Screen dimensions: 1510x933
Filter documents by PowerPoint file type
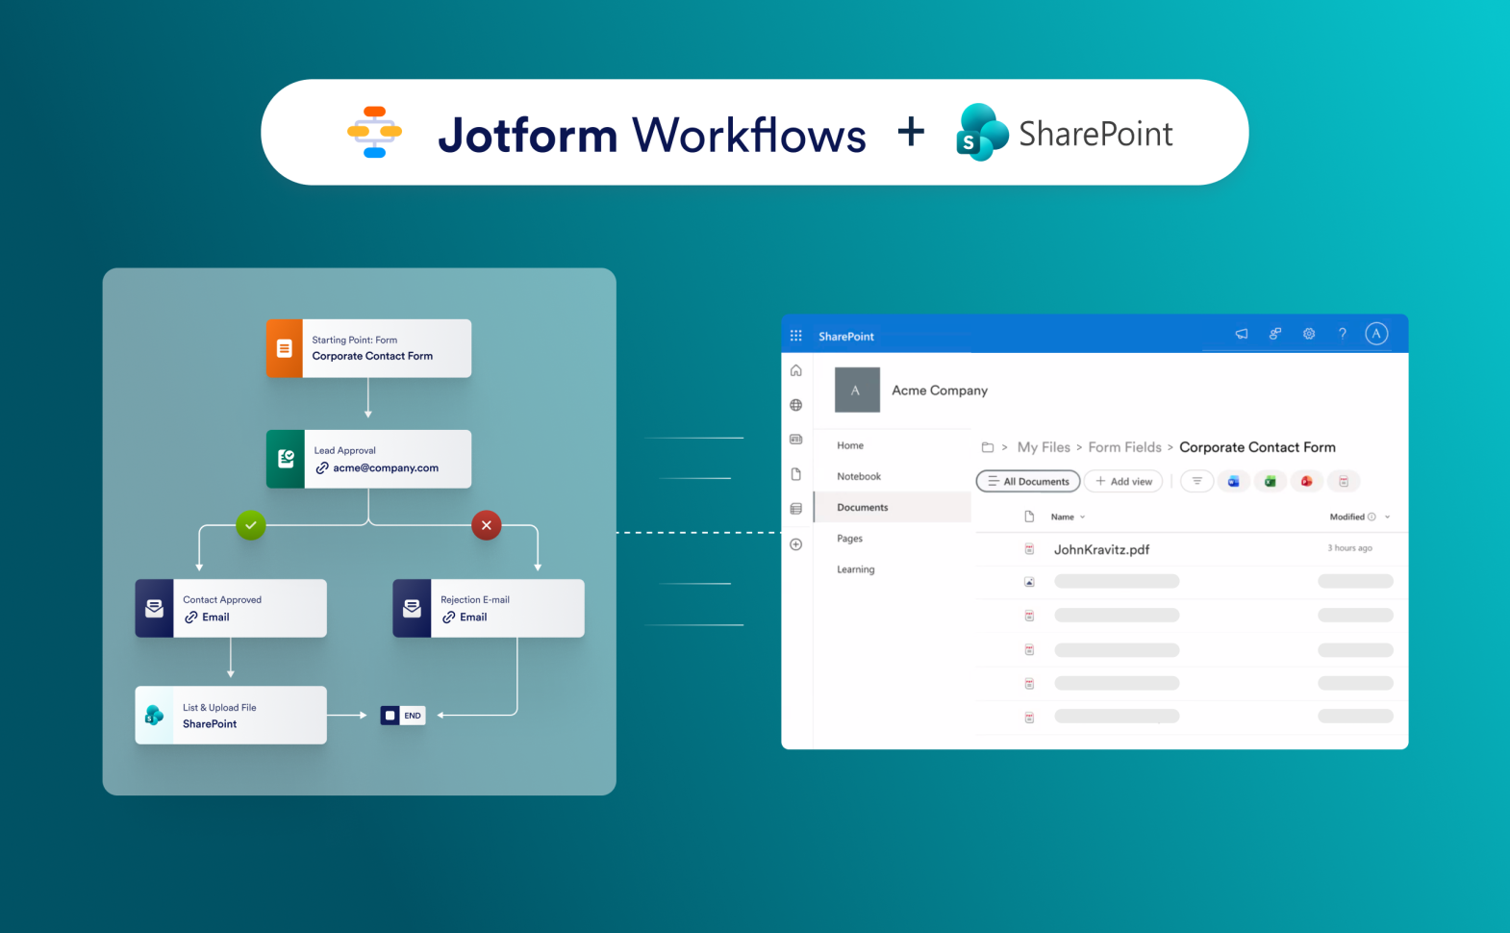coord(1306,481)
